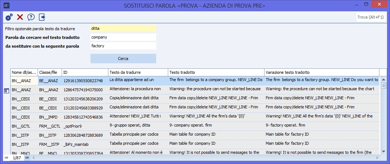Click horizontal scrollbar right arrow
Image resolution: width=390 pixels, height=164 pixels.
click(377, 157)
